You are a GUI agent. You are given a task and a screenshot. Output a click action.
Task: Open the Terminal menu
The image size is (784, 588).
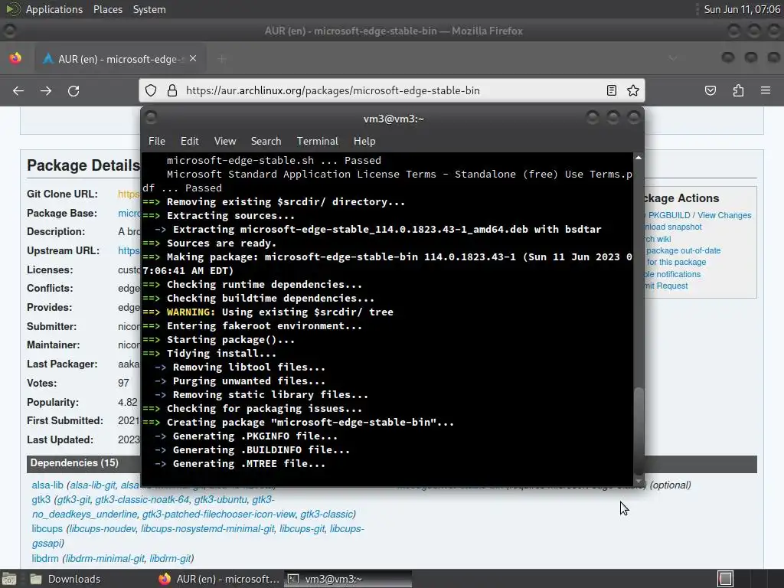click(318, 141)
